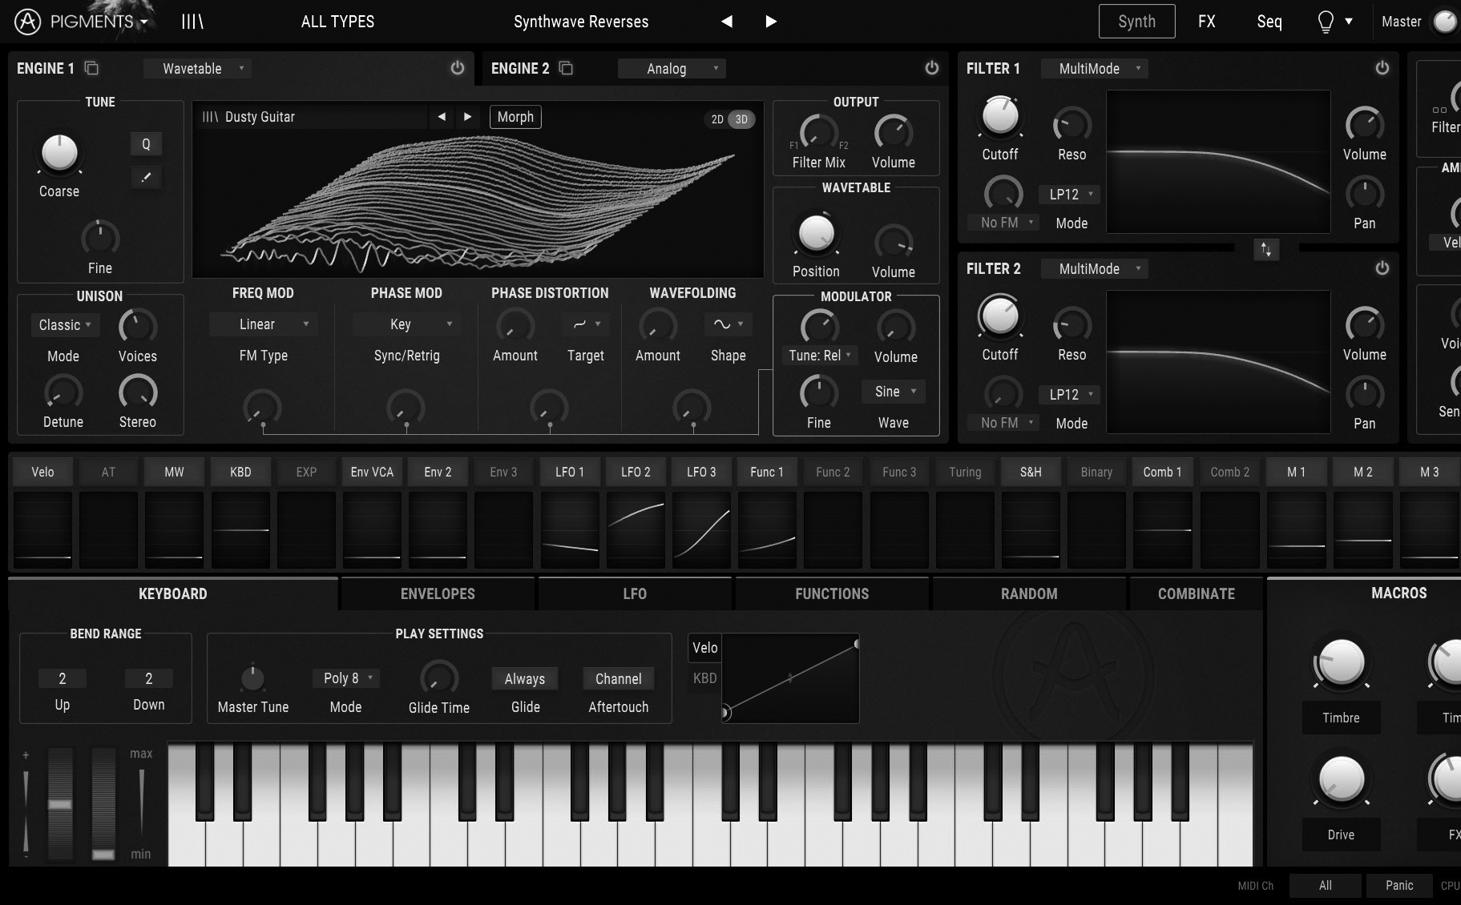Select next wavetable arrow

click(x=467, y=117)
